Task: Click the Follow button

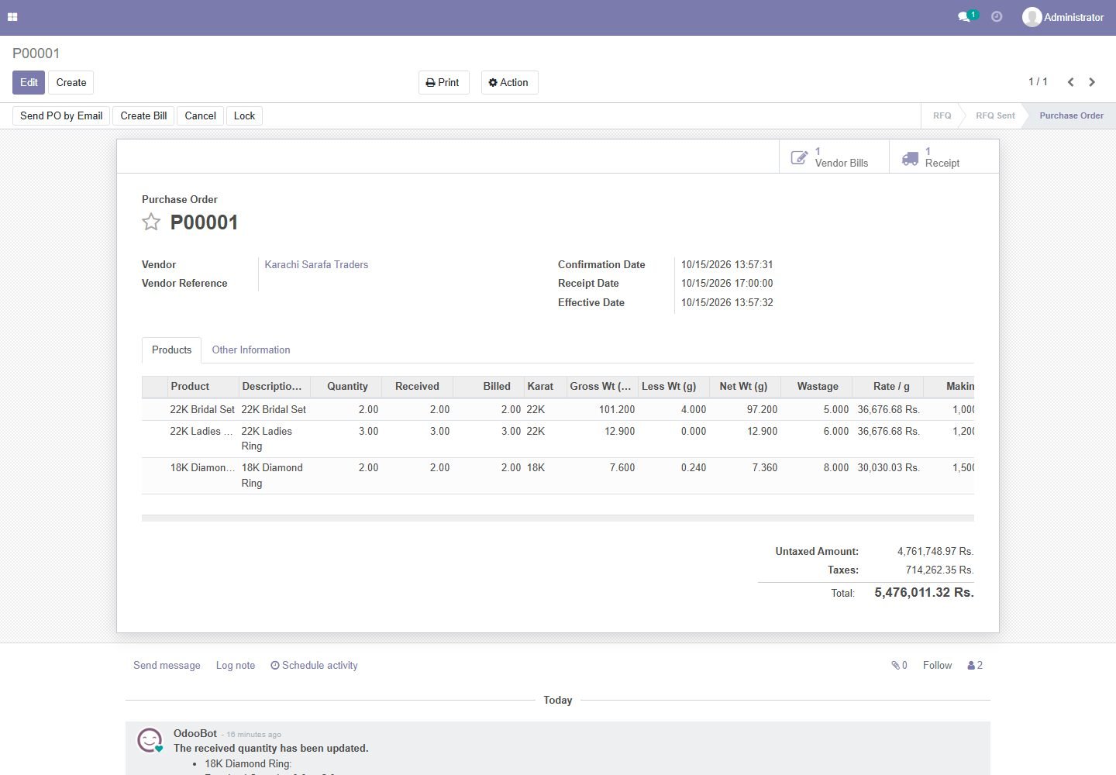Action: 937,665
